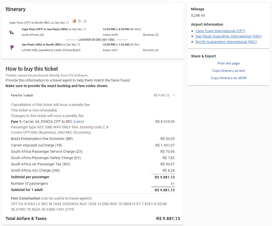272x226 pixels.
Task: Click "South Africa Passenger Safety Charge (EV)" label
Action: (46, 158)
